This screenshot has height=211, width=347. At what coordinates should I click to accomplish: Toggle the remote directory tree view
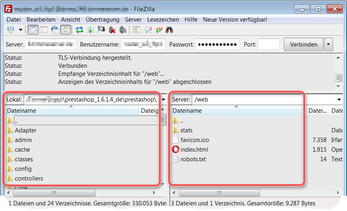tap(55, 30)
